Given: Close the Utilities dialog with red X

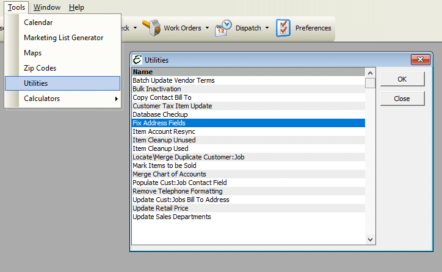Looking at the screenshot, I should [x=420, y=60].
